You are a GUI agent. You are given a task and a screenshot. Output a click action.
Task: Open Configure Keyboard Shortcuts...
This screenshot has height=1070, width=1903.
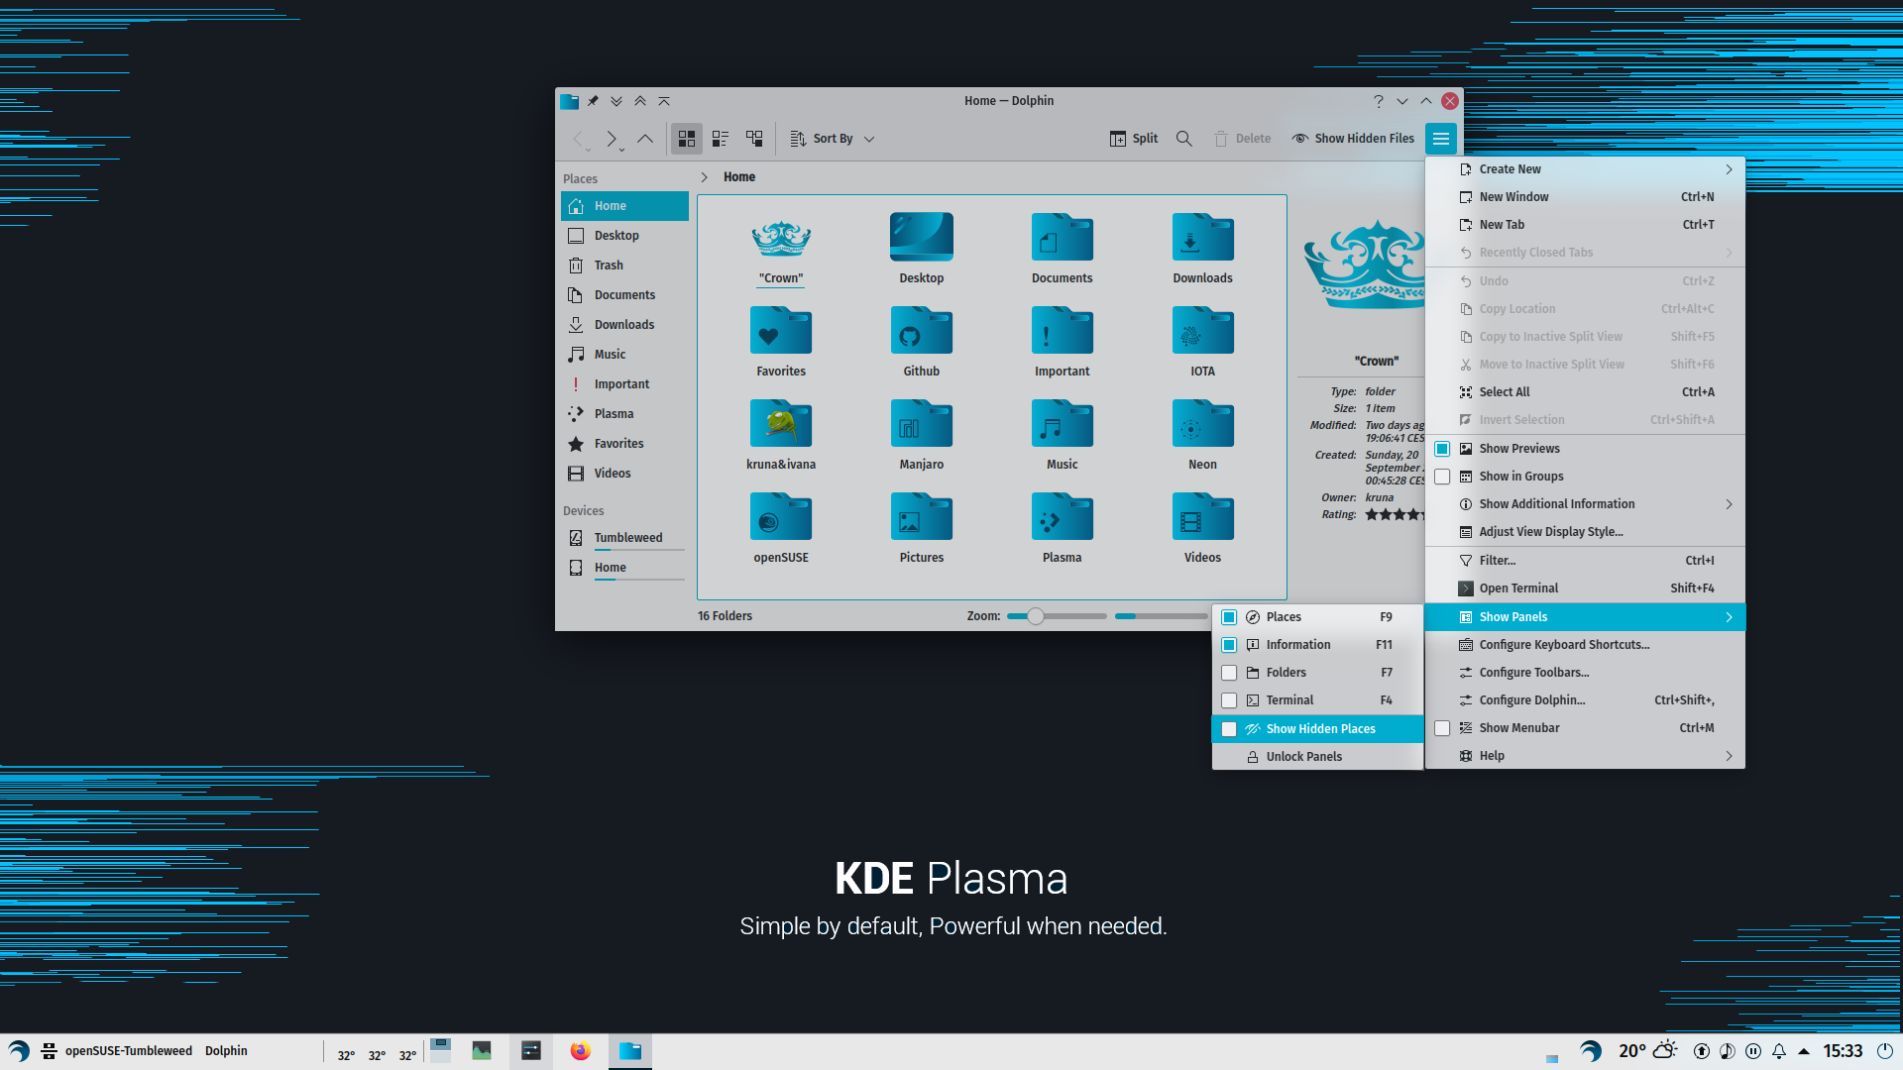(x=1585, y=645)
